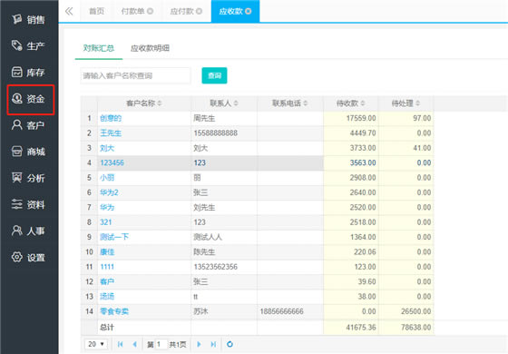Switch to the 首页 home tab
The width and height of the screenshot is (508, 354).
click(x=96, y=11)
